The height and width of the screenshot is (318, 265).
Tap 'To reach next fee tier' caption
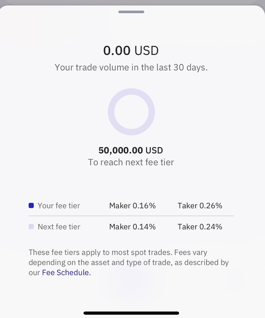[131, 162]
